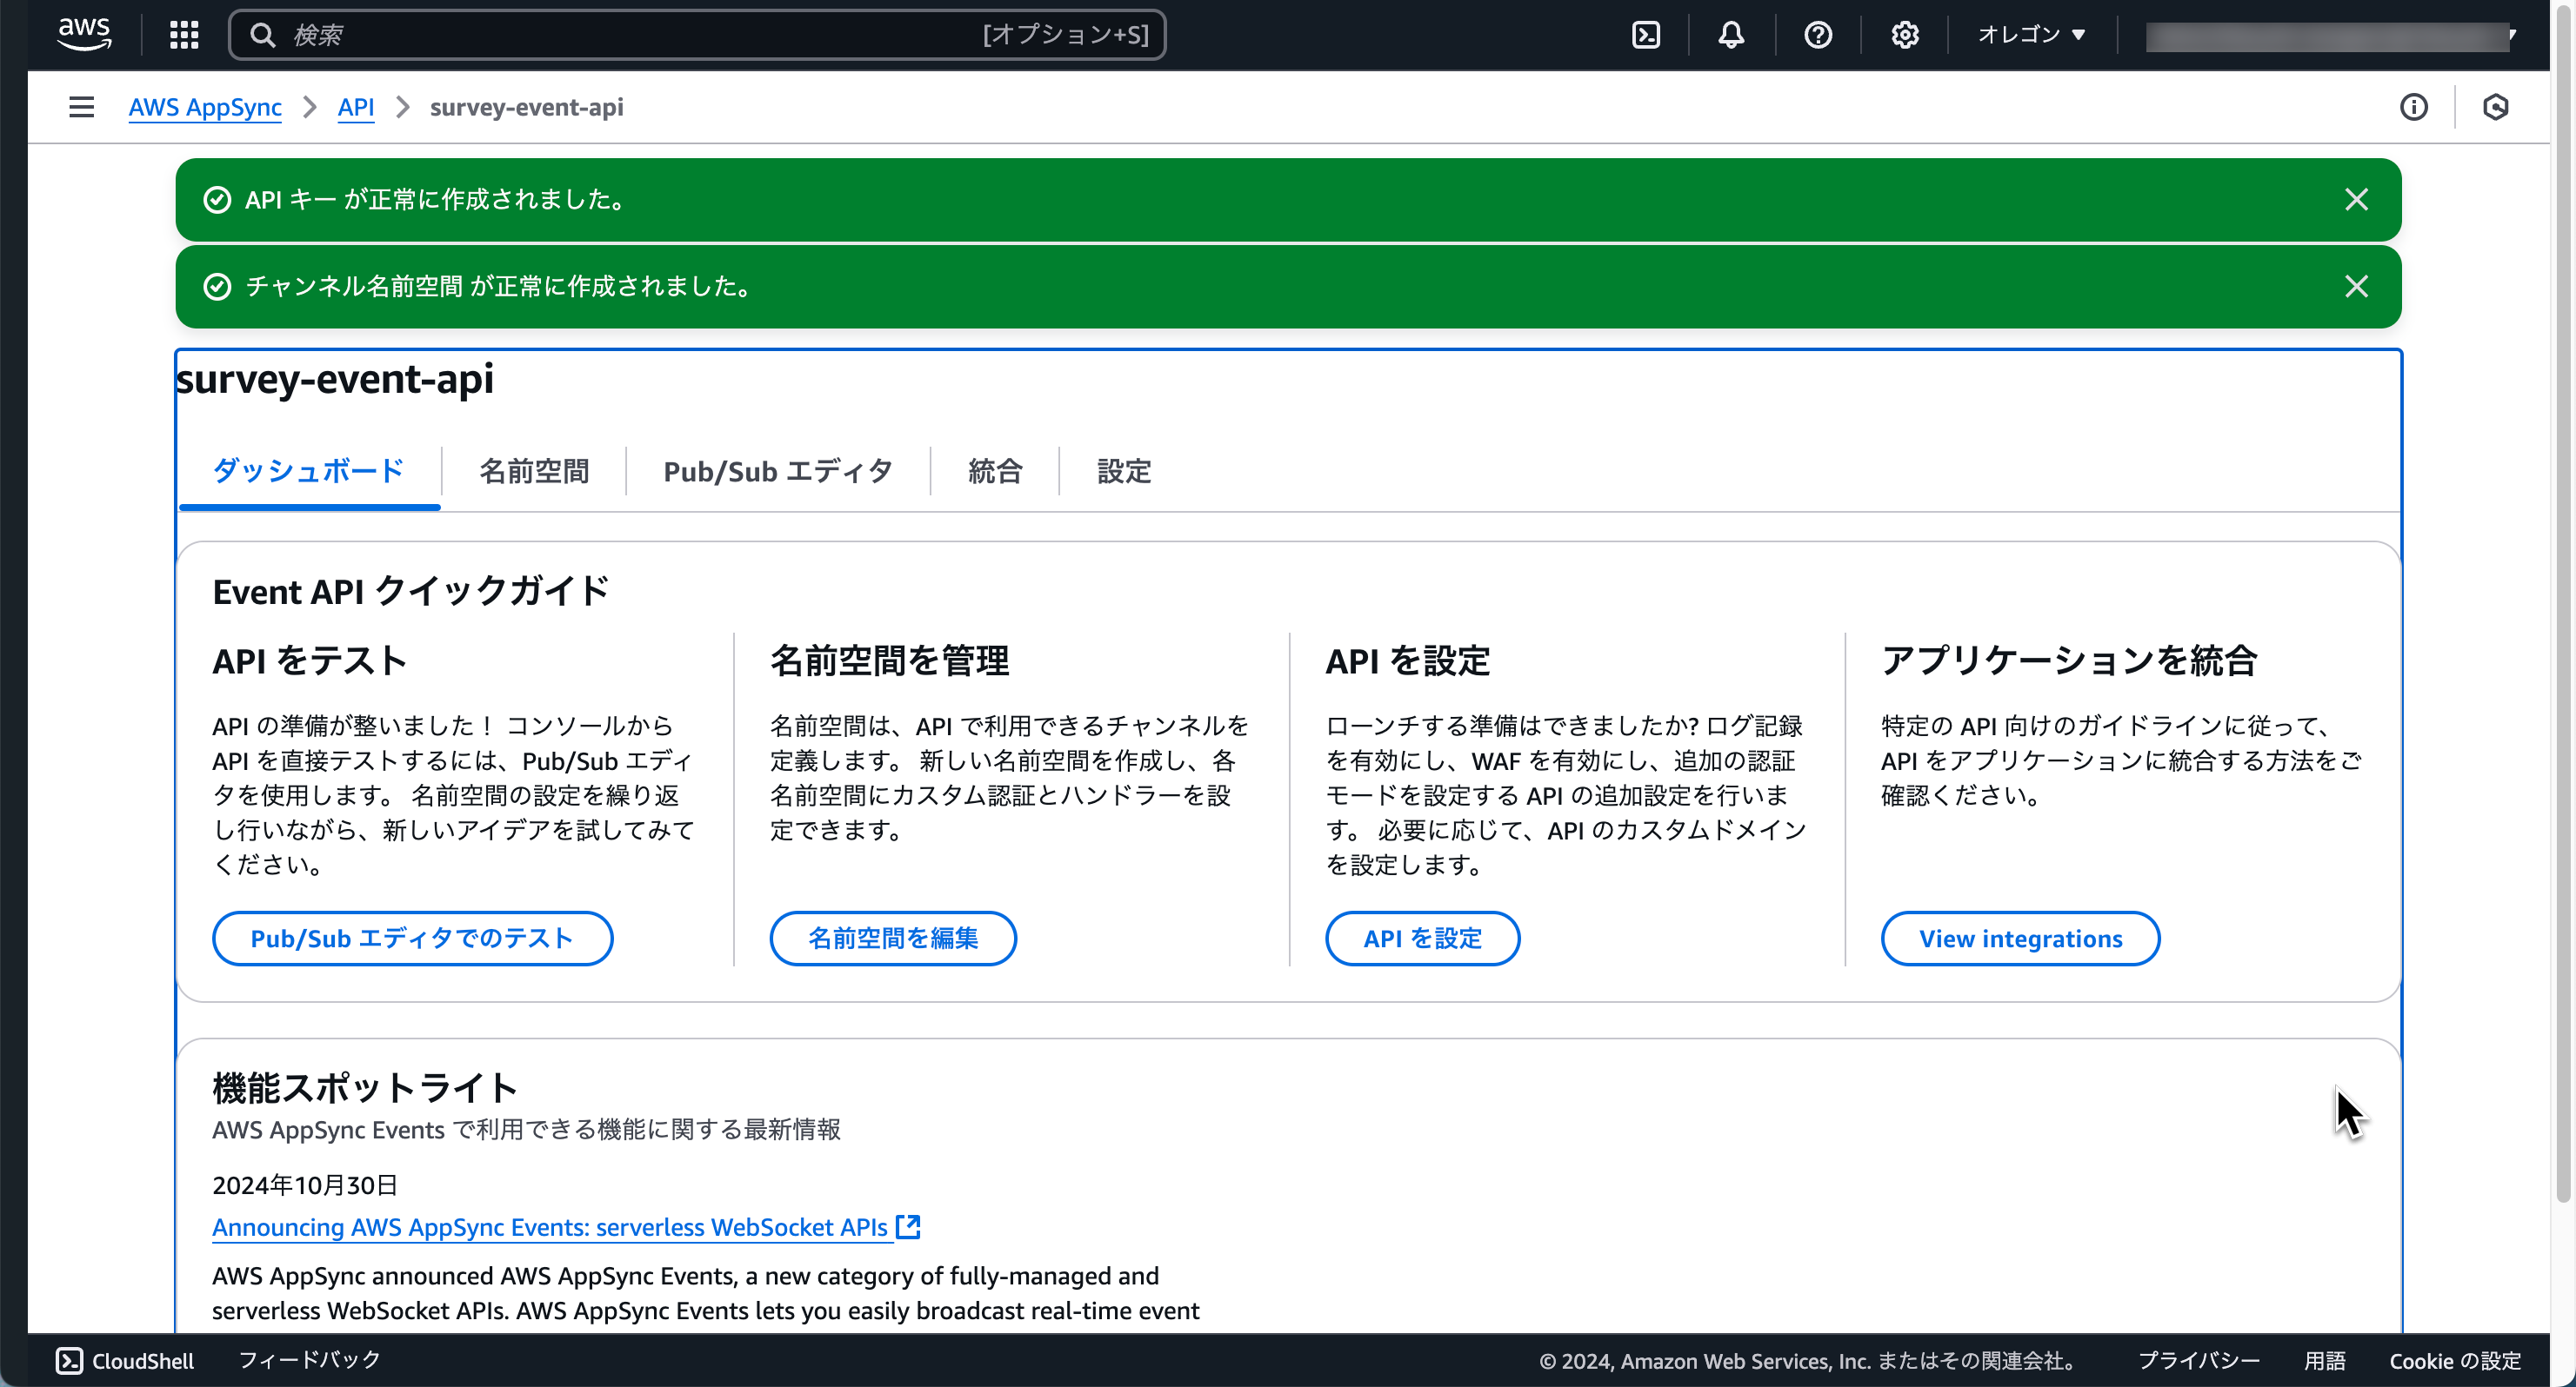Open help with the question mark icon

[x=1817, y=34]
